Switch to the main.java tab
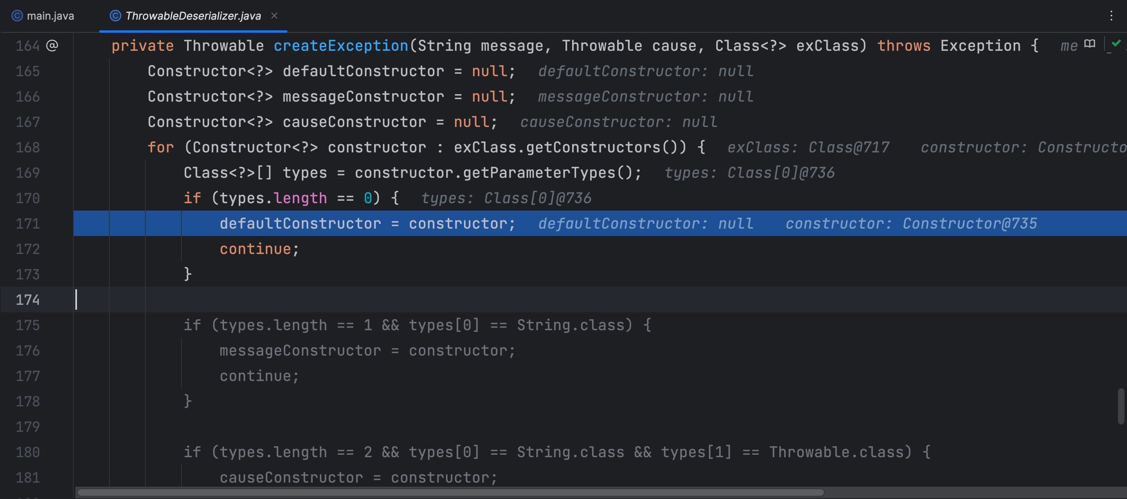The width and height of the screenshot is (1127, 499). point(43,16)
